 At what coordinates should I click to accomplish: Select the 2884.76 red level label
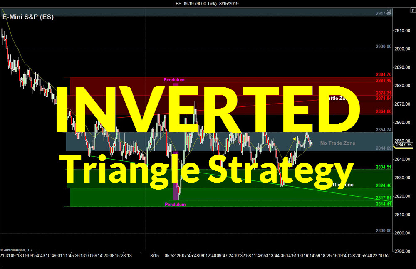click(384, 74)
